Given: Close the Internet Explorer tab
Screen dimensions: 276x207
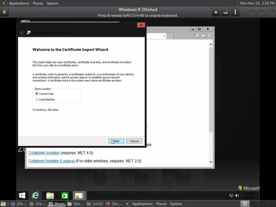Looking at the screenshot, I should [164, 36].
